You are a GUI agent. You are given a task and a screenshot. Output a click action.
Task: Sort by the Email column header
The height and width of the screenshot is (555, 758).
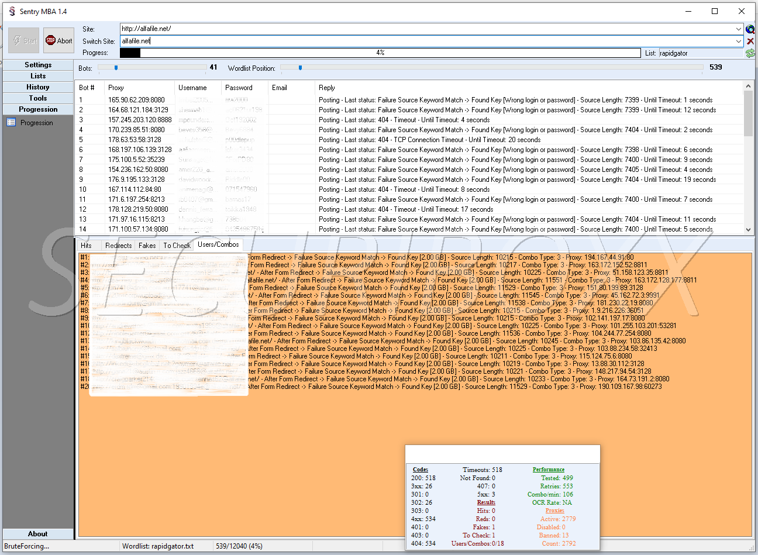(291, 88)
